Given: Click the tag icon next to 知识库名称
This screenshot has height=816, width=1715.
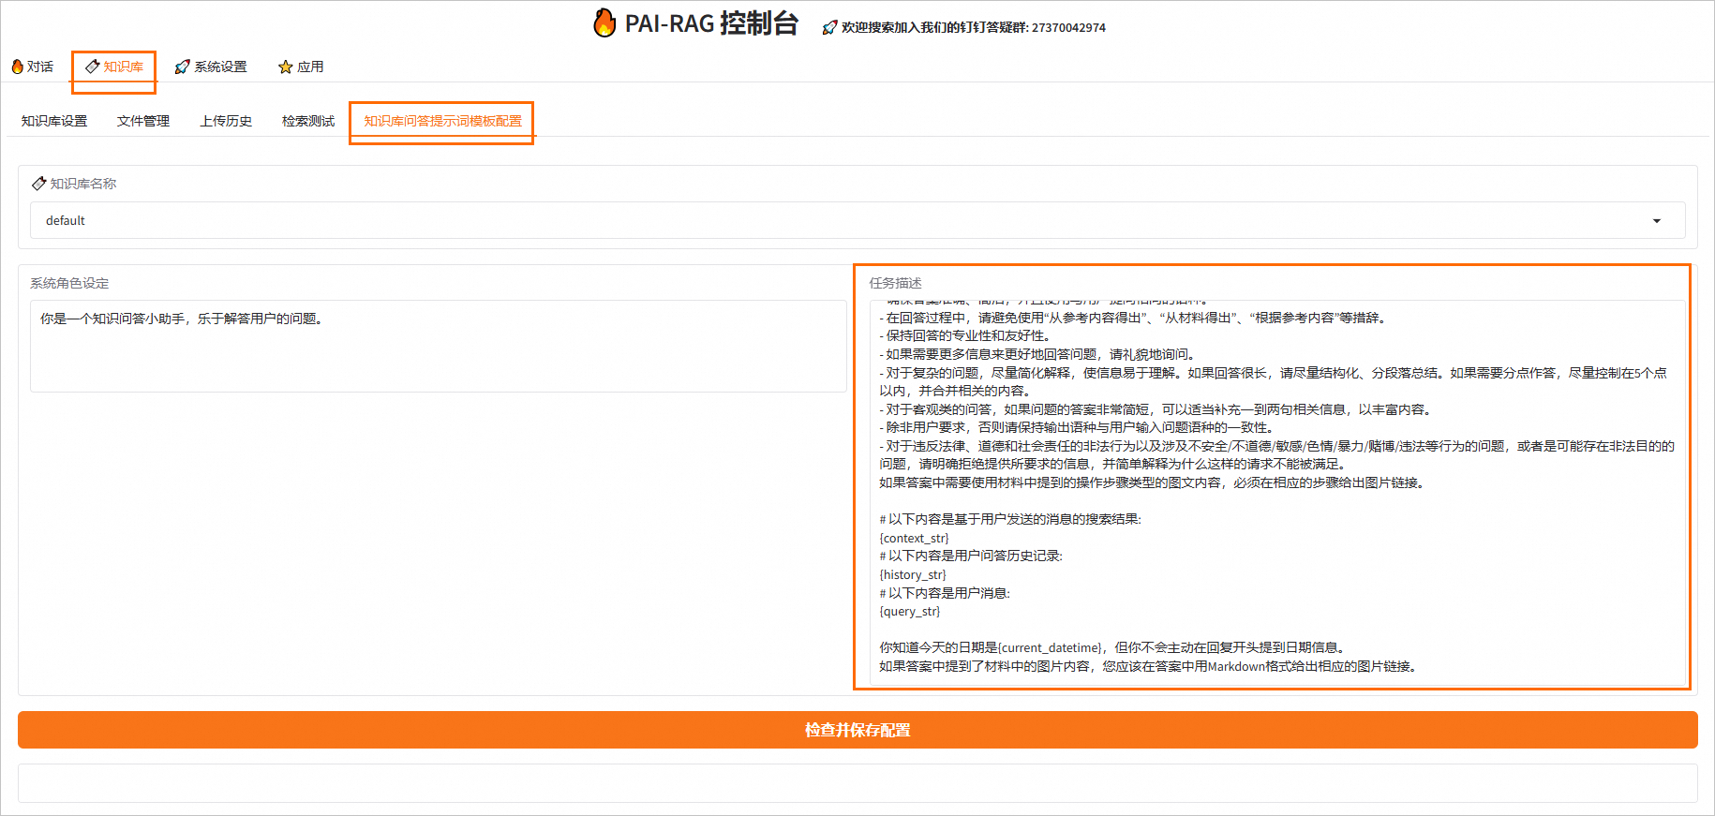Looking at the screenshot, I should 38,184.
